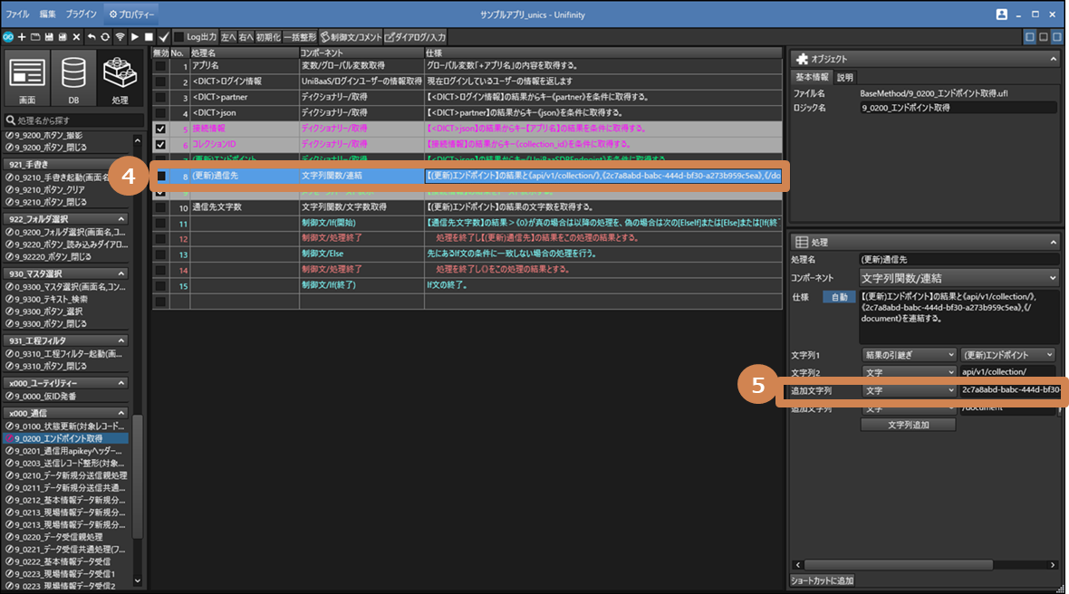Uncheck 無効 checkbox for row 6 コレクションID
The width and height of the screenshot is (1069, 594).
pos(160,144)
